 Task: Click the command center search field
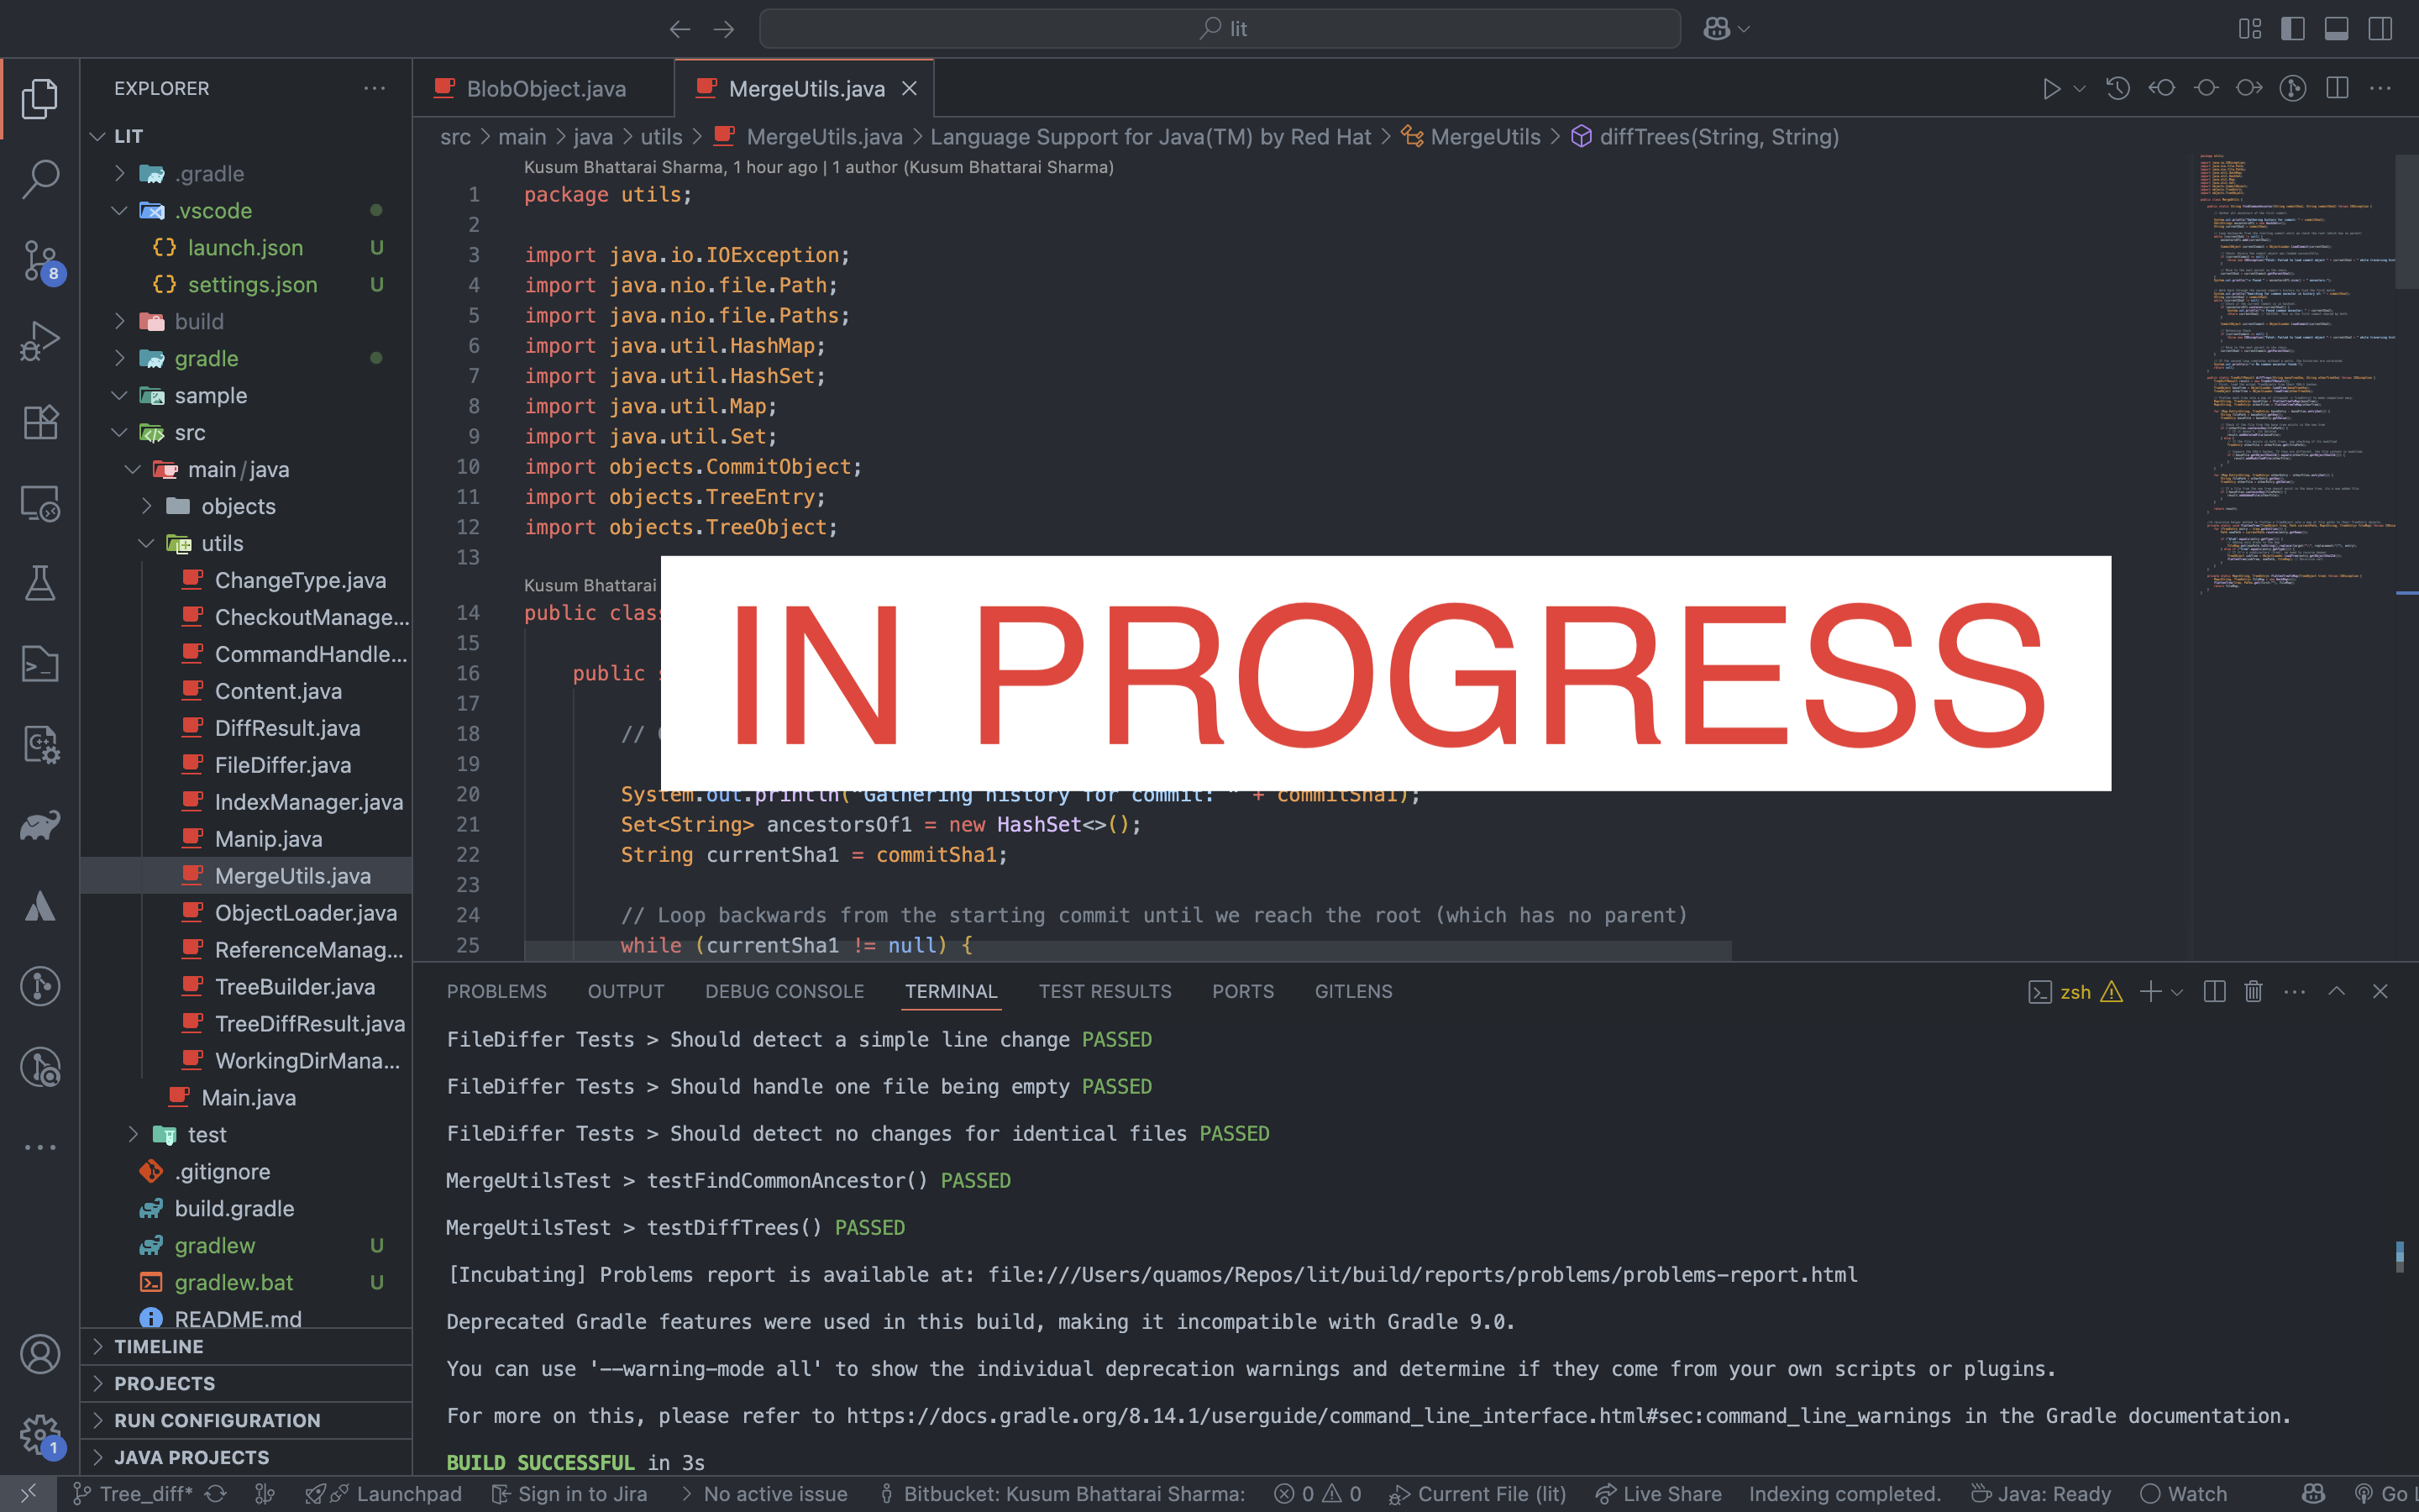tap(1220, 29)
